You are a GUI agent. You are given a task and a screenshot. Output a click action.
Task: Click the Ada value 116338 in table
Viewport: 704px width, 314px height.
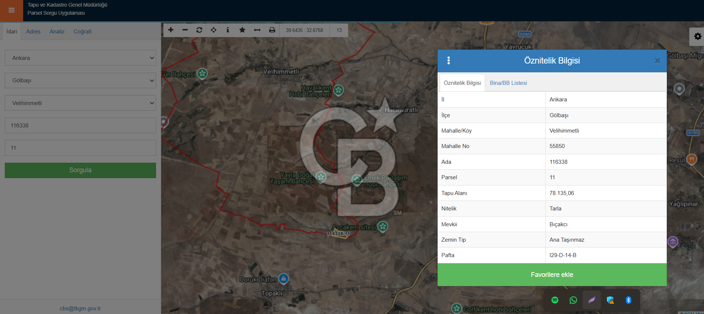[559, 162]
